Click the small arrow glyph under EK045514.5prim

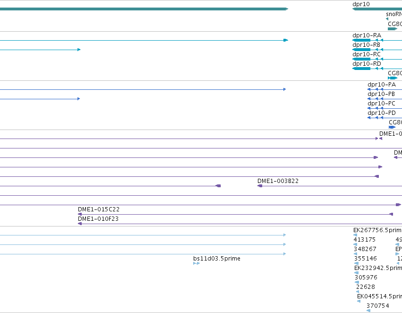click(x=359, y=301)
